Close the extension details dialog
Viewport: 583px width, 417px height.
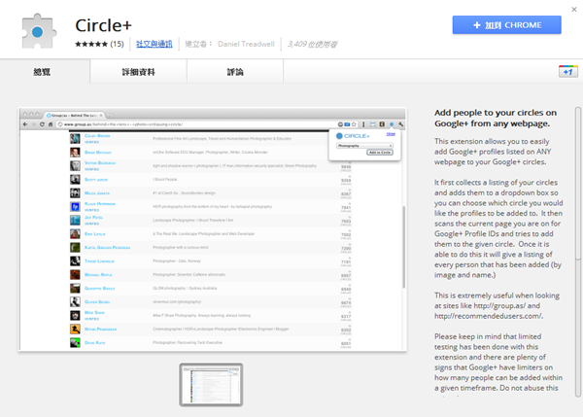574,10
